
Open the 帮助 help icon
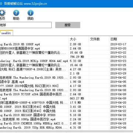coord(16,13)
